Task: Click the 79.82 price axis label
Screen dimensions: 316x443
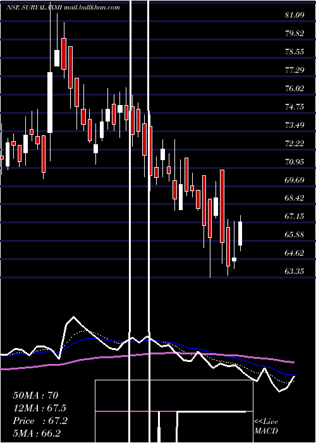Action: [295, 34]
